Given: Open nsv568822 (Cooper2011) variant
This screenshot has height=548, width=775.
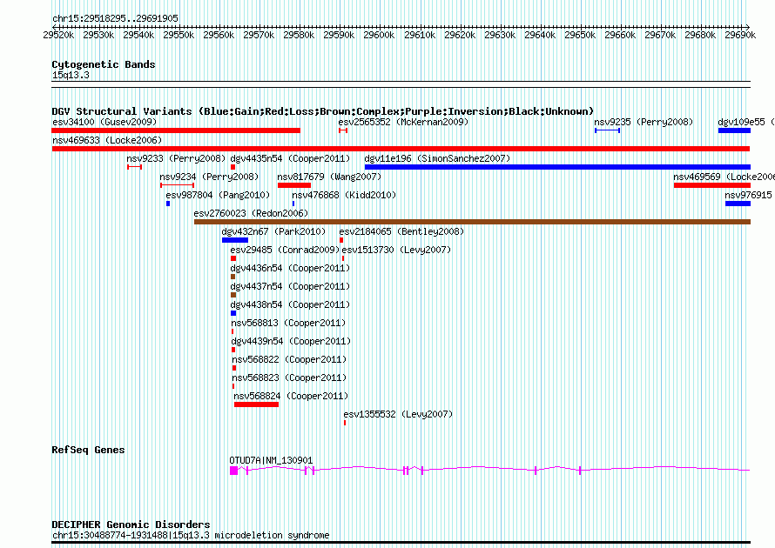Looking at the screenshot, I should click(x=289, y=359).
